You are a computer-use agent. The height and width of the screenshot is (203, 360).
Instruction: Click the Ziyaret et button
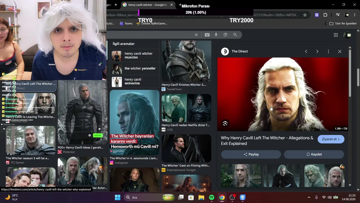pos(331,139)
